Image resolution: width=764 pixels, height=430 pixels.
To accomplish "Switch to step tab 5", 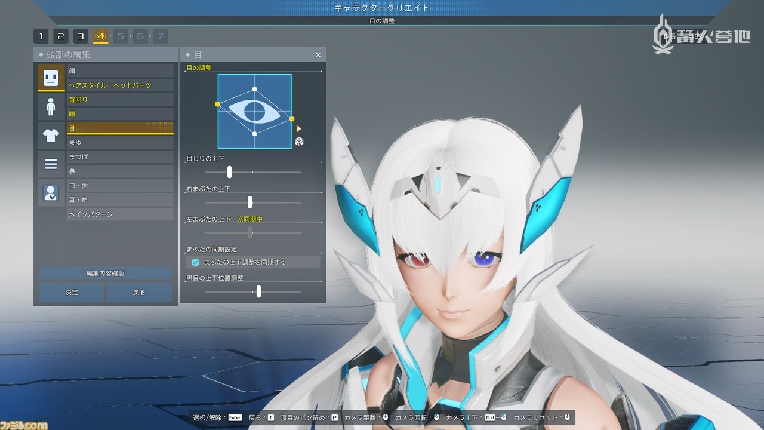I will point(120,36).
